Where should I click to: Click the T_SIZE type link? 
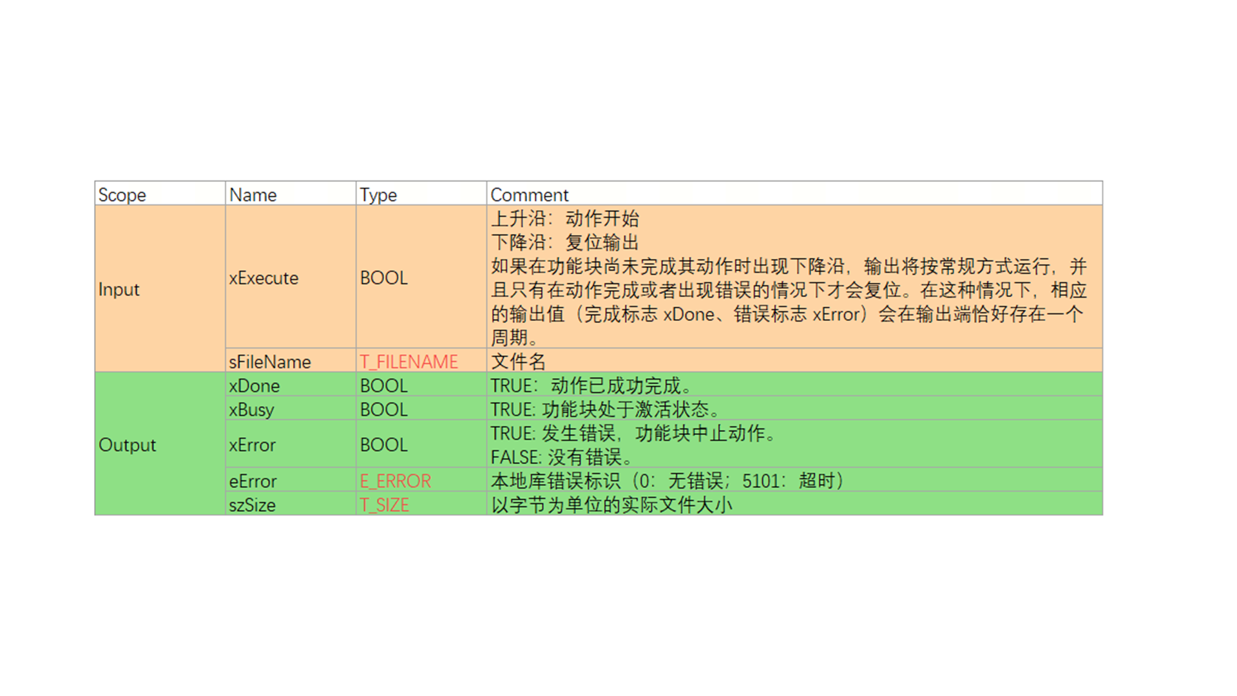pos(384,505)
